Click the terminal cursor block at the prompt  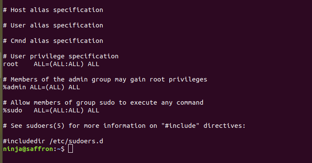point(70,149)
